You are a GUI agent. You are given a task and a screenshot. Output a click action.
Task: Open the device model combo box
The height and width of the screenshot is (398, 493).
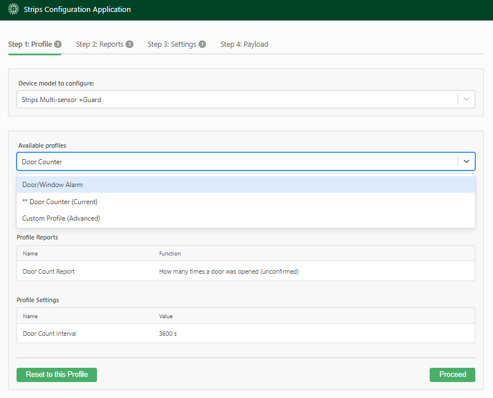[246, 100]
